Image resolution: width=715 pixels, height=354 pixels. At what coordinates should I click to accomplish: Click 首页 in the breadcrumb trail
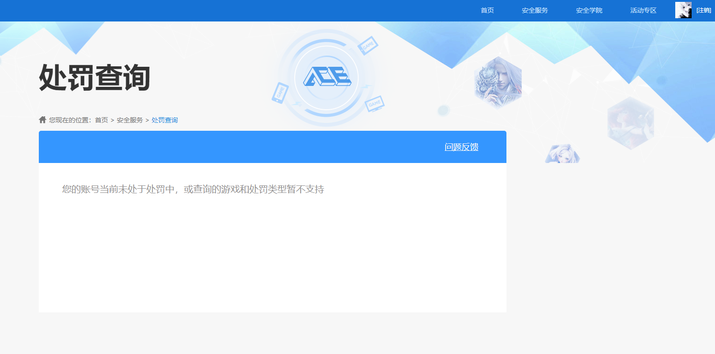(x=101, y=120)
